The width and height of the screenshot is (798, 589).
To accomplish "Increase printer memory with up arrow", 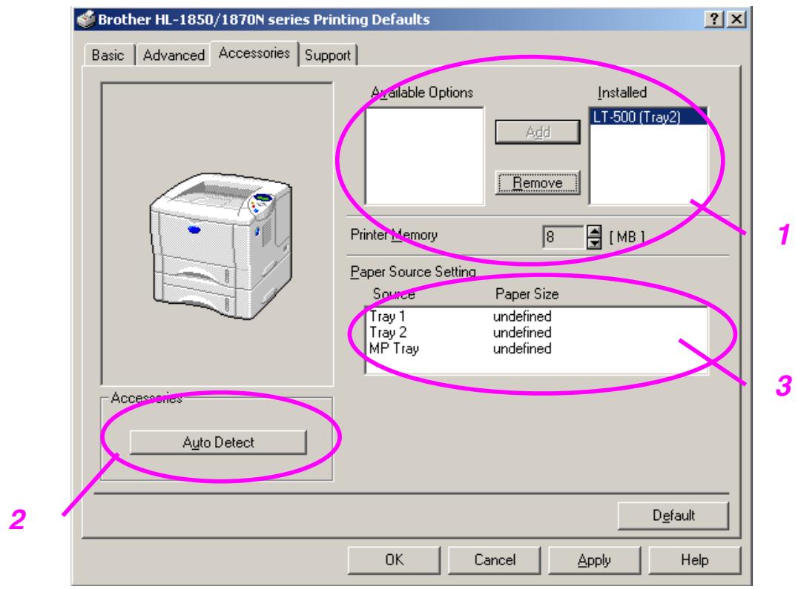I will 594,230.
